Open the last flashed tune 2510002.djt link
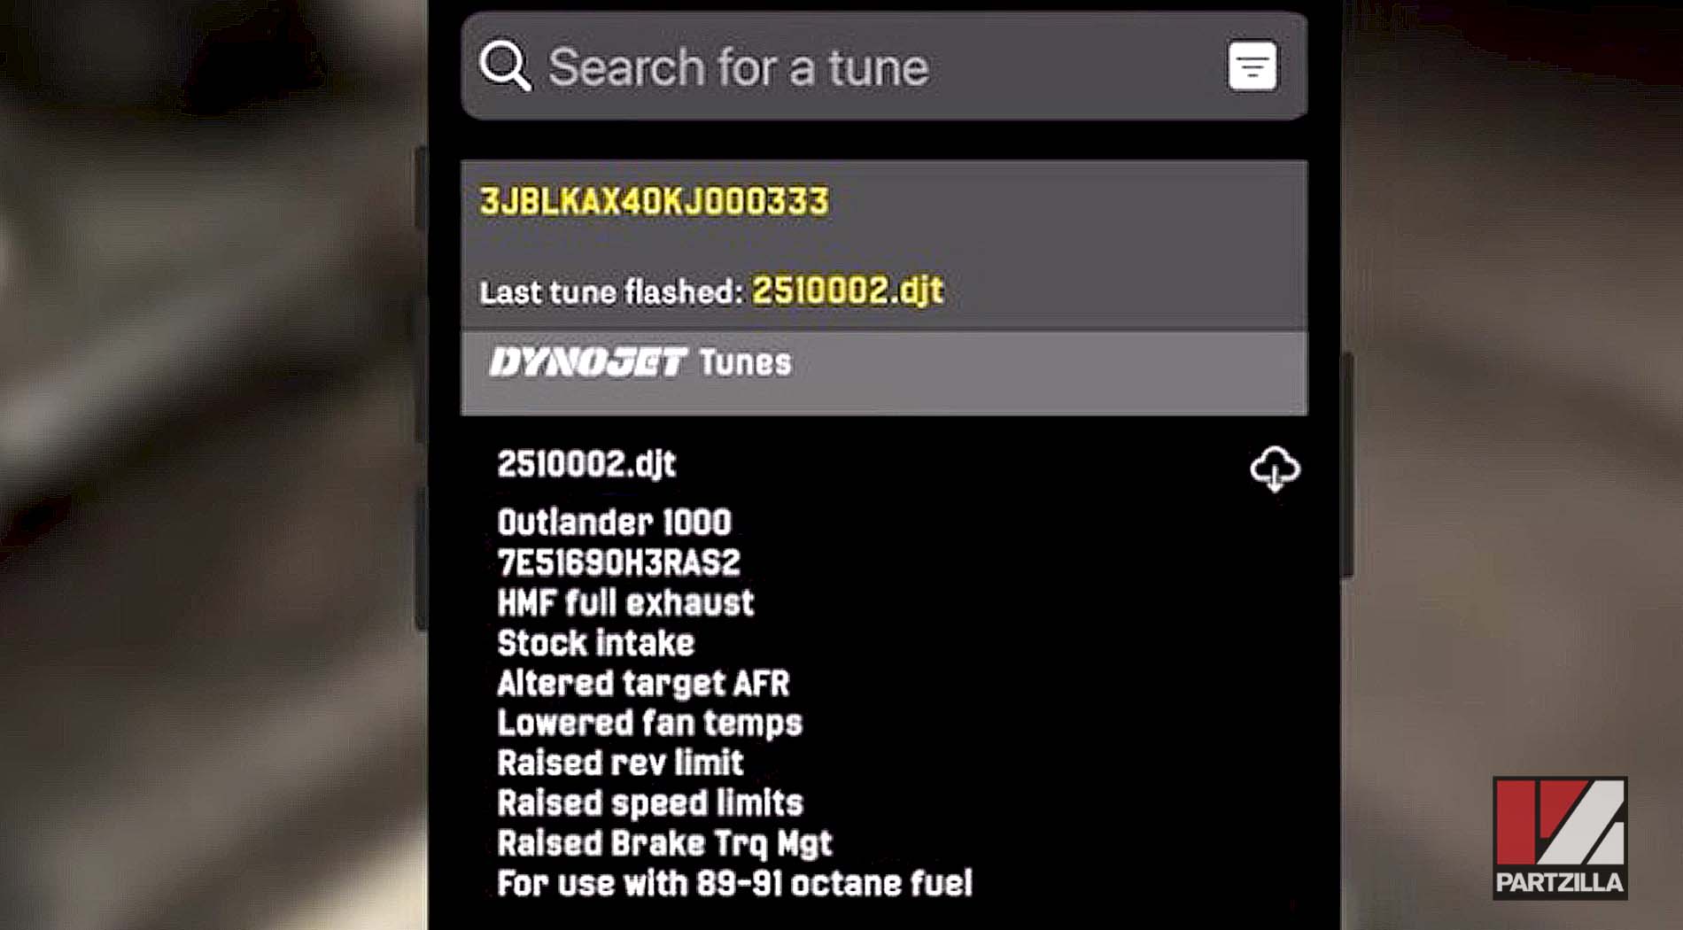Image resolution: width=1683 pixels, height=930 pixels. coord(848,291)
